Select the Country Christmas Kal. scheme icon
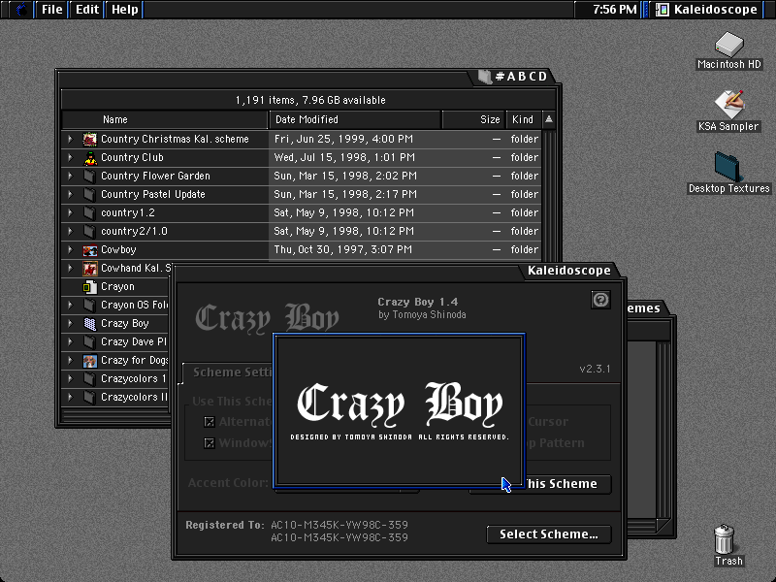This screenshot has width=776, height=582. pyautogui.click(x=89, y=139)
